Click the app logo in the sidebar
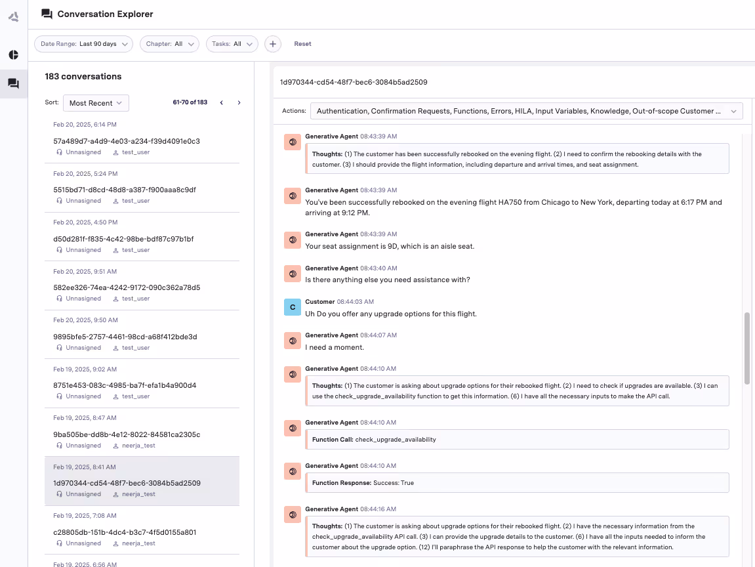Image resolution: width=755 pixels, height=567 pixels. click(x=14, y=17)
